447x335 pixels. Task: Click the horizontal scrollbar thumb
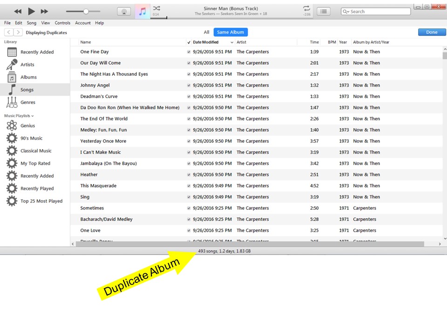[x=250, y=244]
